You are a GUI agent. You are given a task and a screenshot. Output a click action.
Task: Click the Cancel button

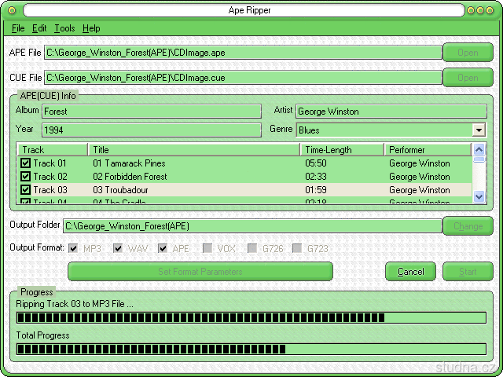[x=410, y=272]
